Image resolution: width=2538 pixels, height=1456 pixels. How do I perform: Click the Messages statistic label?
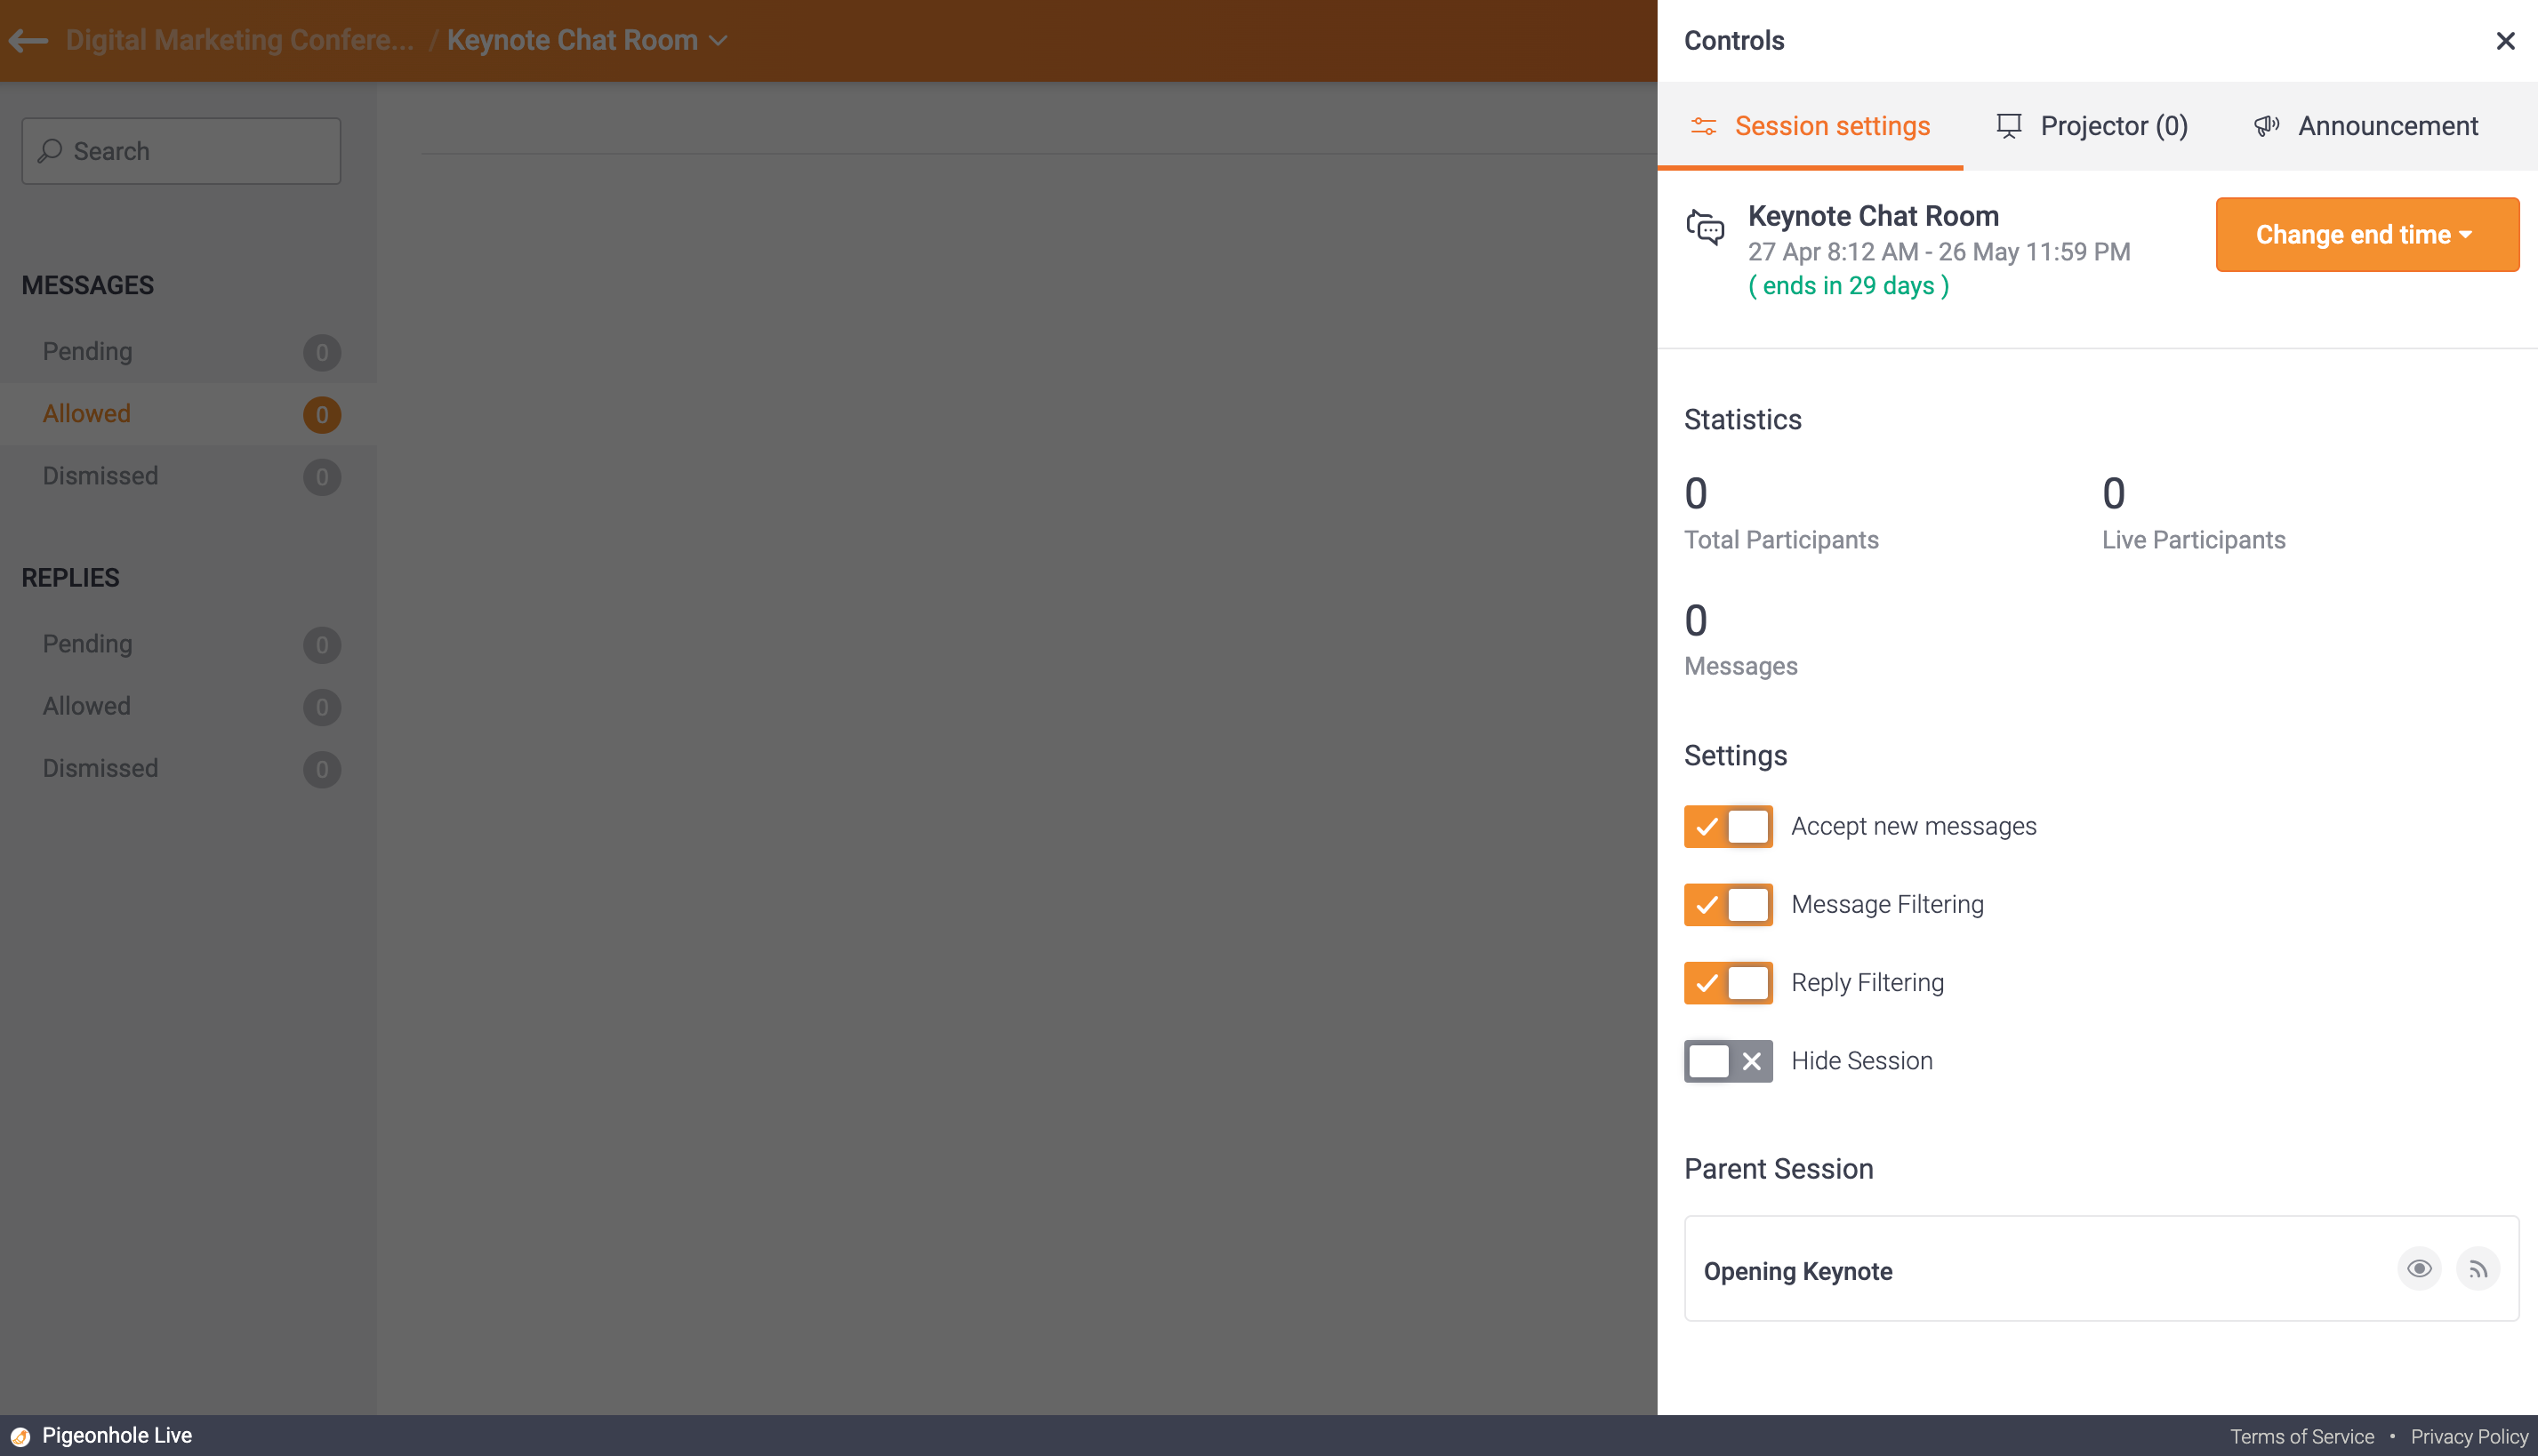1740,666
